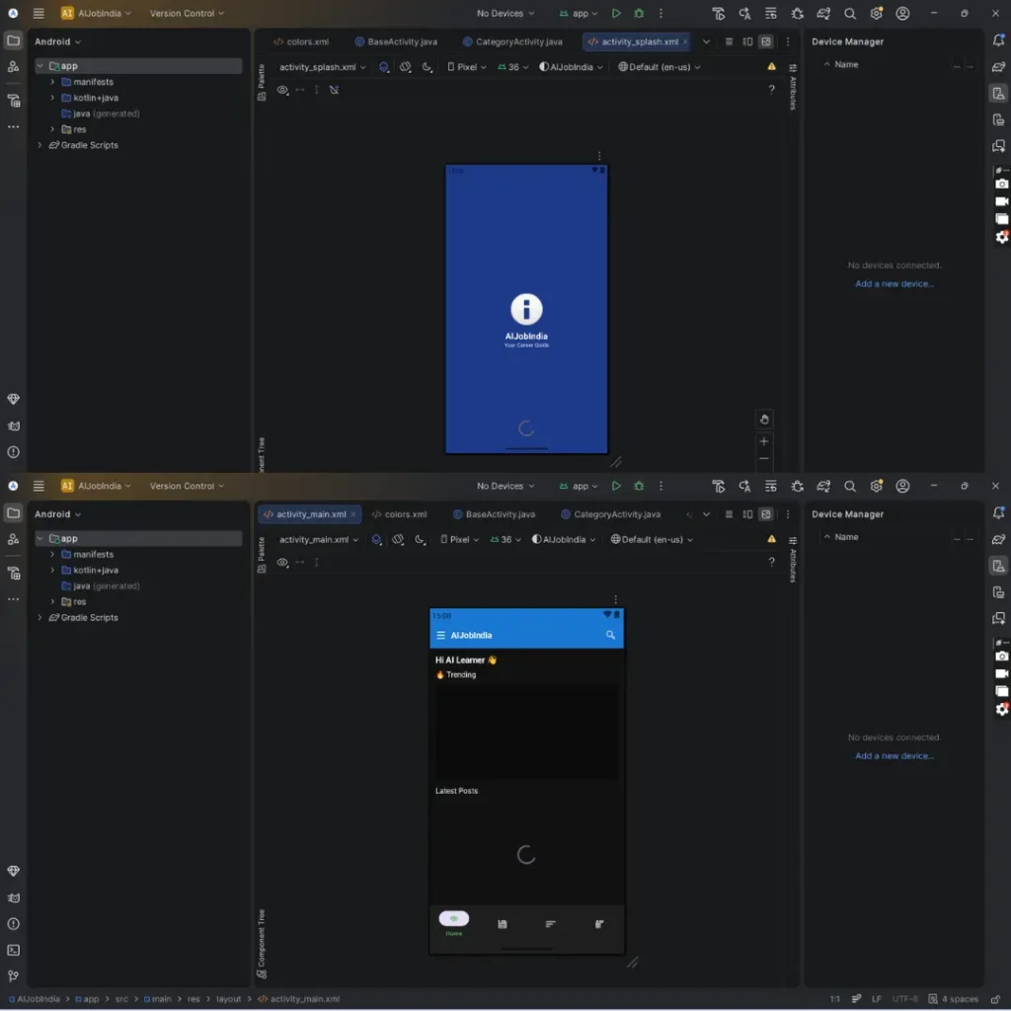Viewport: 1011px width, 1011px height.
Task: Run the app in the top window
Action: (616, 13)
